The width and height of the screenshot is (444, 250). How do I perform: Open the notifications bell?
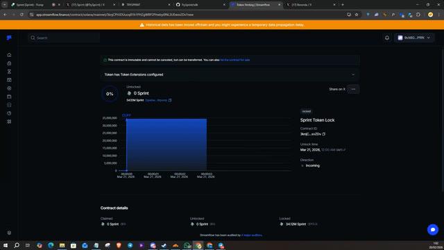tap(387, 37)
